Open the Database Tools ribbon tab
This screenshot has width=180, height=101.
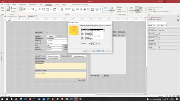click(33, 5)
